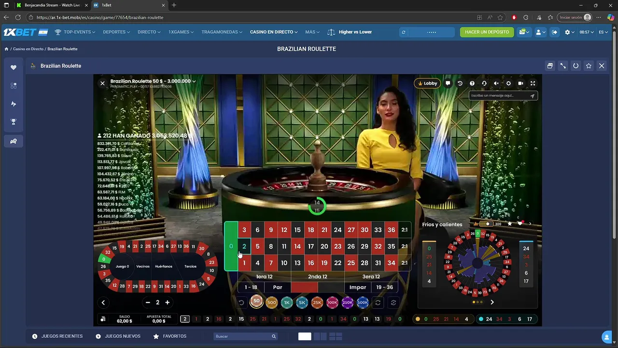Bet on the red color box

pos(304,287)
